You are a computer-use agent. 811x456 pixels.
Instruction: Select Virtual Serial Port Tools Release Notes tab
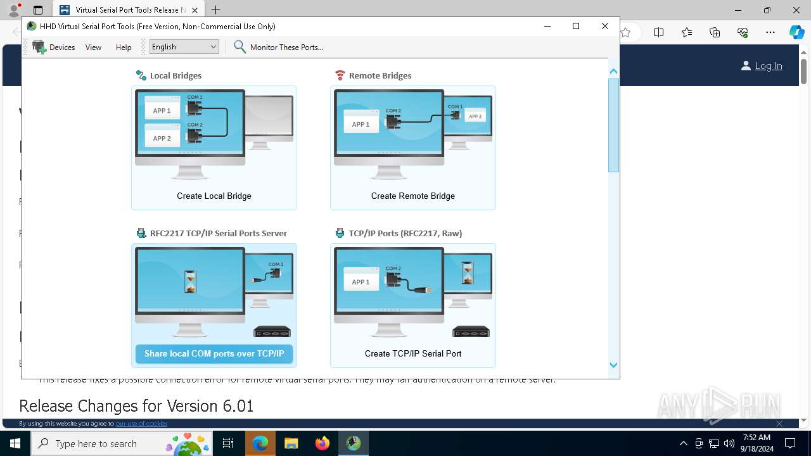tap(129, 10)
